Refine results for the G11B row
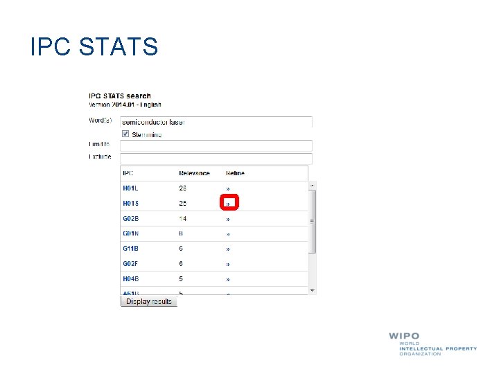This screenshot has width=499, height=374. [228, 249]
